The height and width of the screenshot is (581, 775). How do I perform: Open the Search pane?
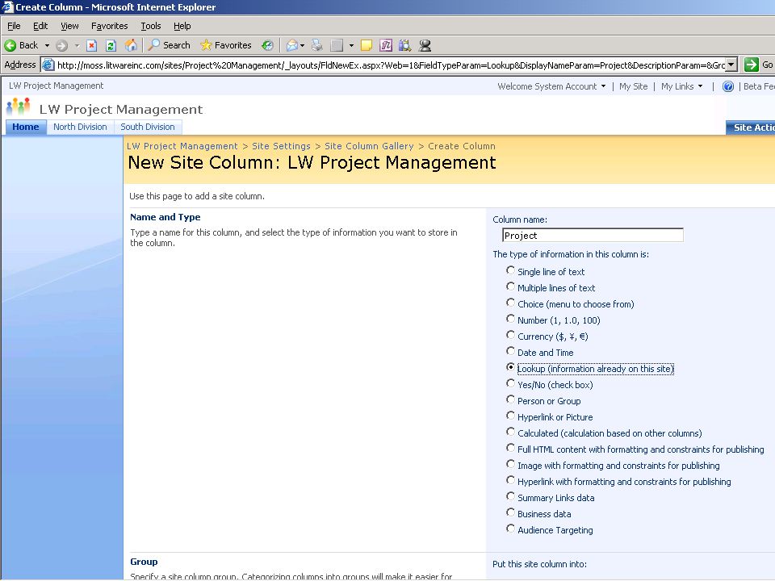click(170, 45)
